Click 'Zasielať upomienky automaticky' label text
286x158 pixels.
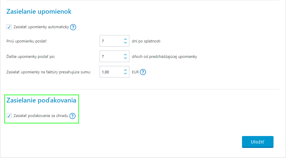coord(41,27)
